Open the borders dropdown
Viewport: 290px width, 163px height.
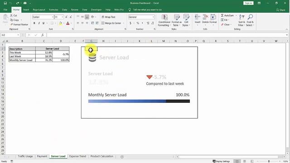click(x=55, y=23)
